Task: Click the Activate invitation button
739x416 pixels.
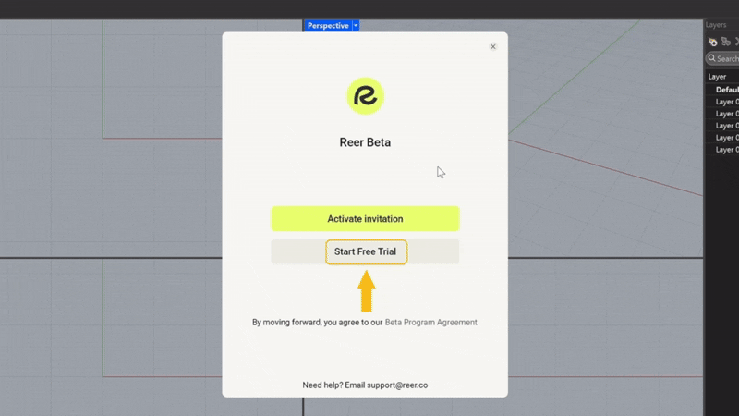Action: (x=365, y=219)
